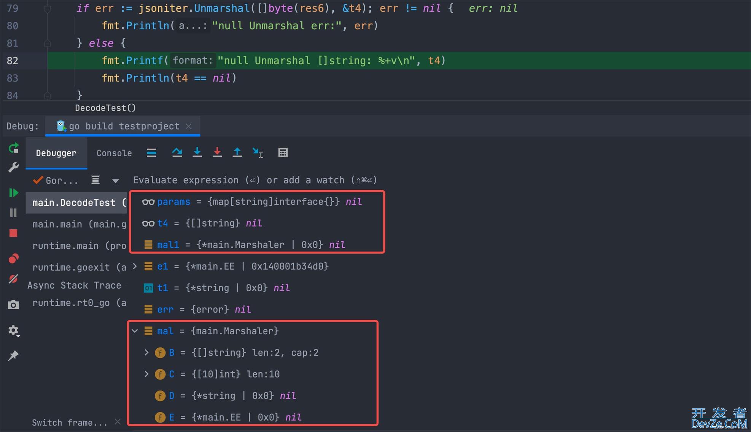Viewport: 751px width, 432px height.
Task: Select field D of mal
Action: pos(225,396)
